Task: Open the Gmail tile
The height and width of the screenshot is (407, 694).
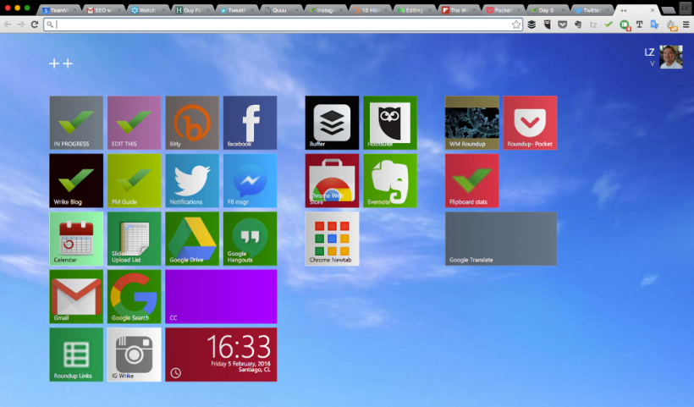Action: [76, 296]
